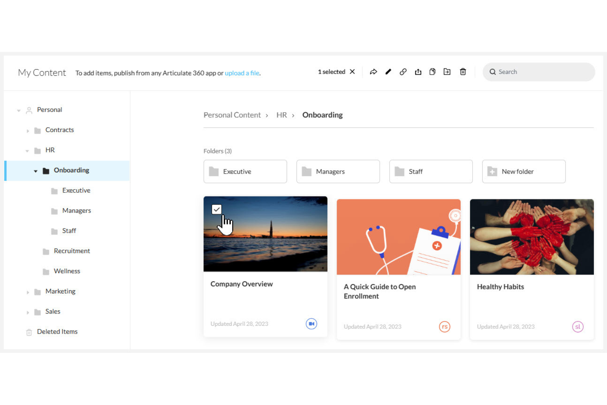This screenshot has height=405, width=607.
Task: Create a New folder
Action: point(524,172)
